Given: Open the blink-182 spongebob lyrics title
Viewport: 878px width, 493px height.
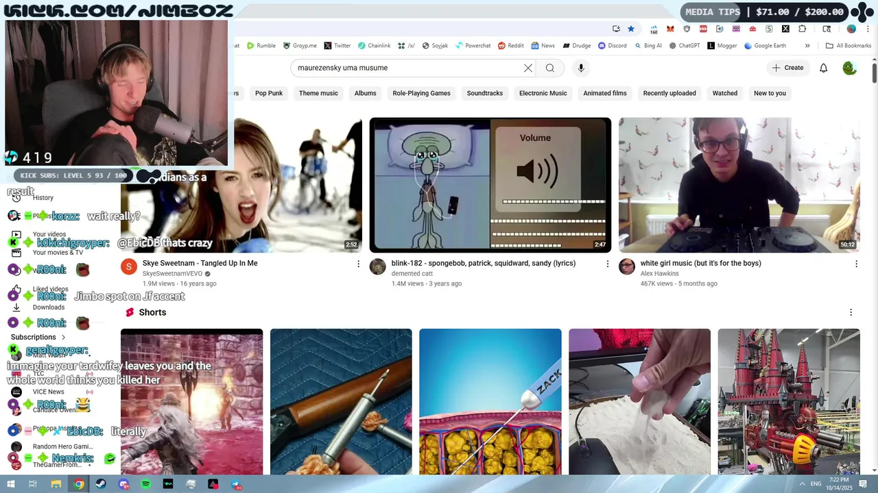Looking at the screenshot, I should 484,263.
